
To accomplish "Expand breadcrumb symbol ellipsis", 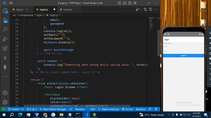I will point(62,15).
